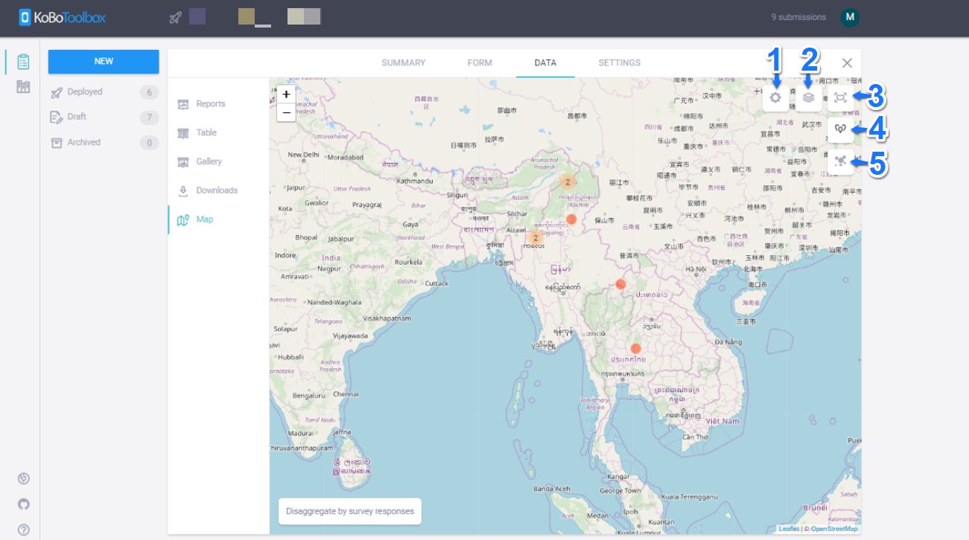The height and width of the screenshot is (540, 969).
Task: Open Disaggregate by survey responses
Action: coord(349,512)
